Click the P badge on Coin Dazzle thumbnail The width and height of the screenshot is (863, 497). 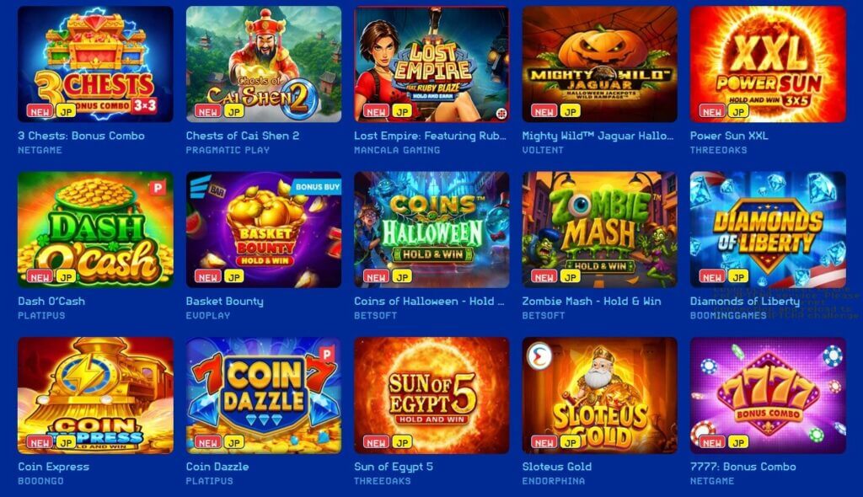[x=327, y=353]
